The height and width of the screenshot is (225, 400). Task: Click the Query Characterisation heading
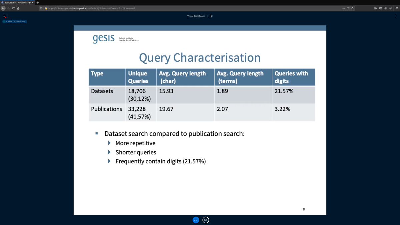200,58
